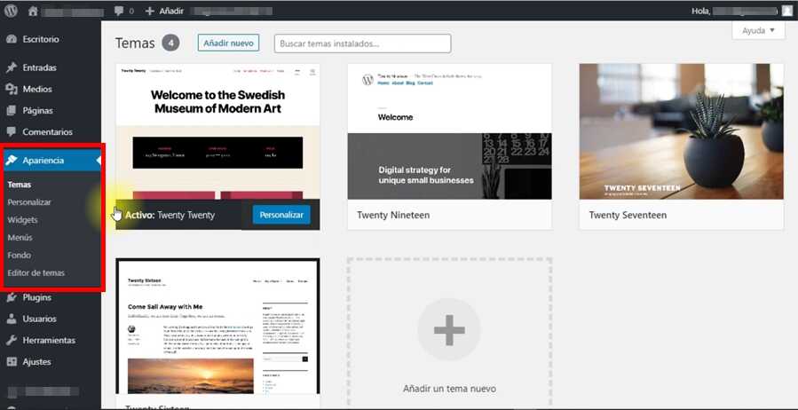Open the Widgets submenu link
Image resolution: width=798 pixels, height=410 pixels.
tap(22, 220)
